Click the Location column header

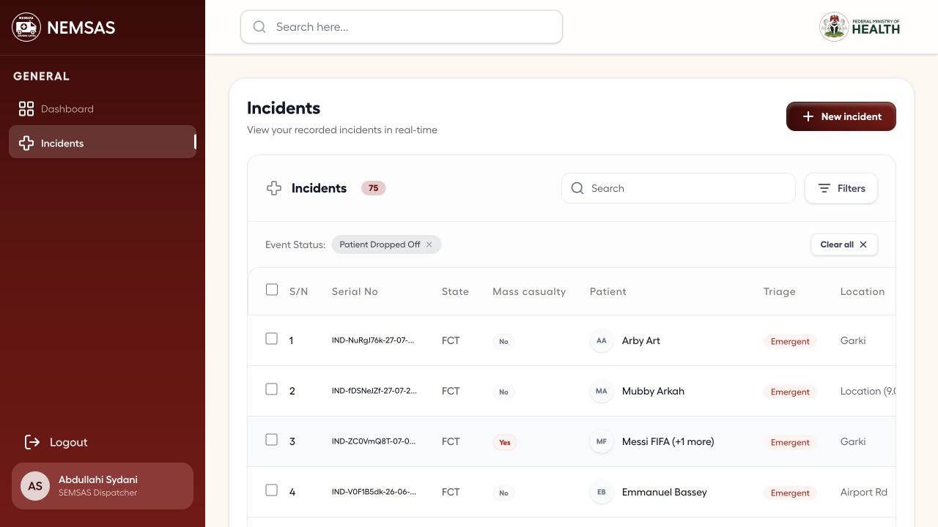coord(863,291)
